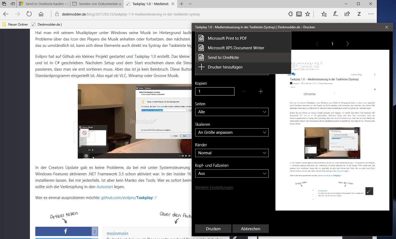
Task: Add page to favorites with star icon
Action: [x=308, y=14]
